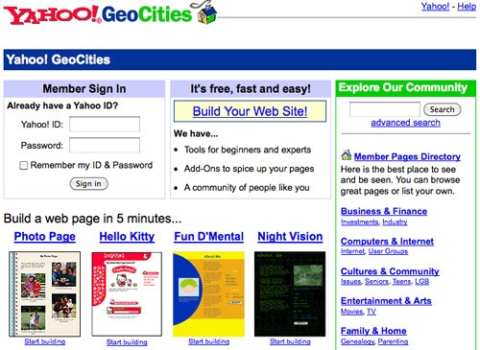Open the Hello Kitty template thumbnail

(127, 294)
